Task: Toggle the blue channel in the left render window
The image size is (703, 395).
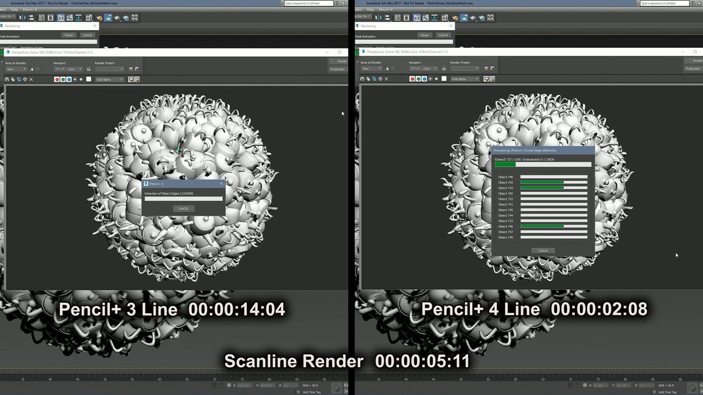Action: pyautogui.click(x=69, y=79)
